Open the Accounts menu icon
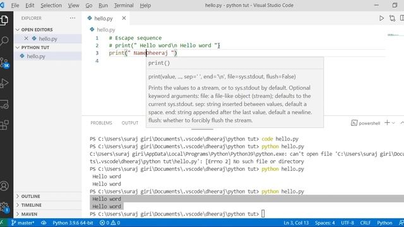Viewport: 404px width, 227px height. click(4, 186)
